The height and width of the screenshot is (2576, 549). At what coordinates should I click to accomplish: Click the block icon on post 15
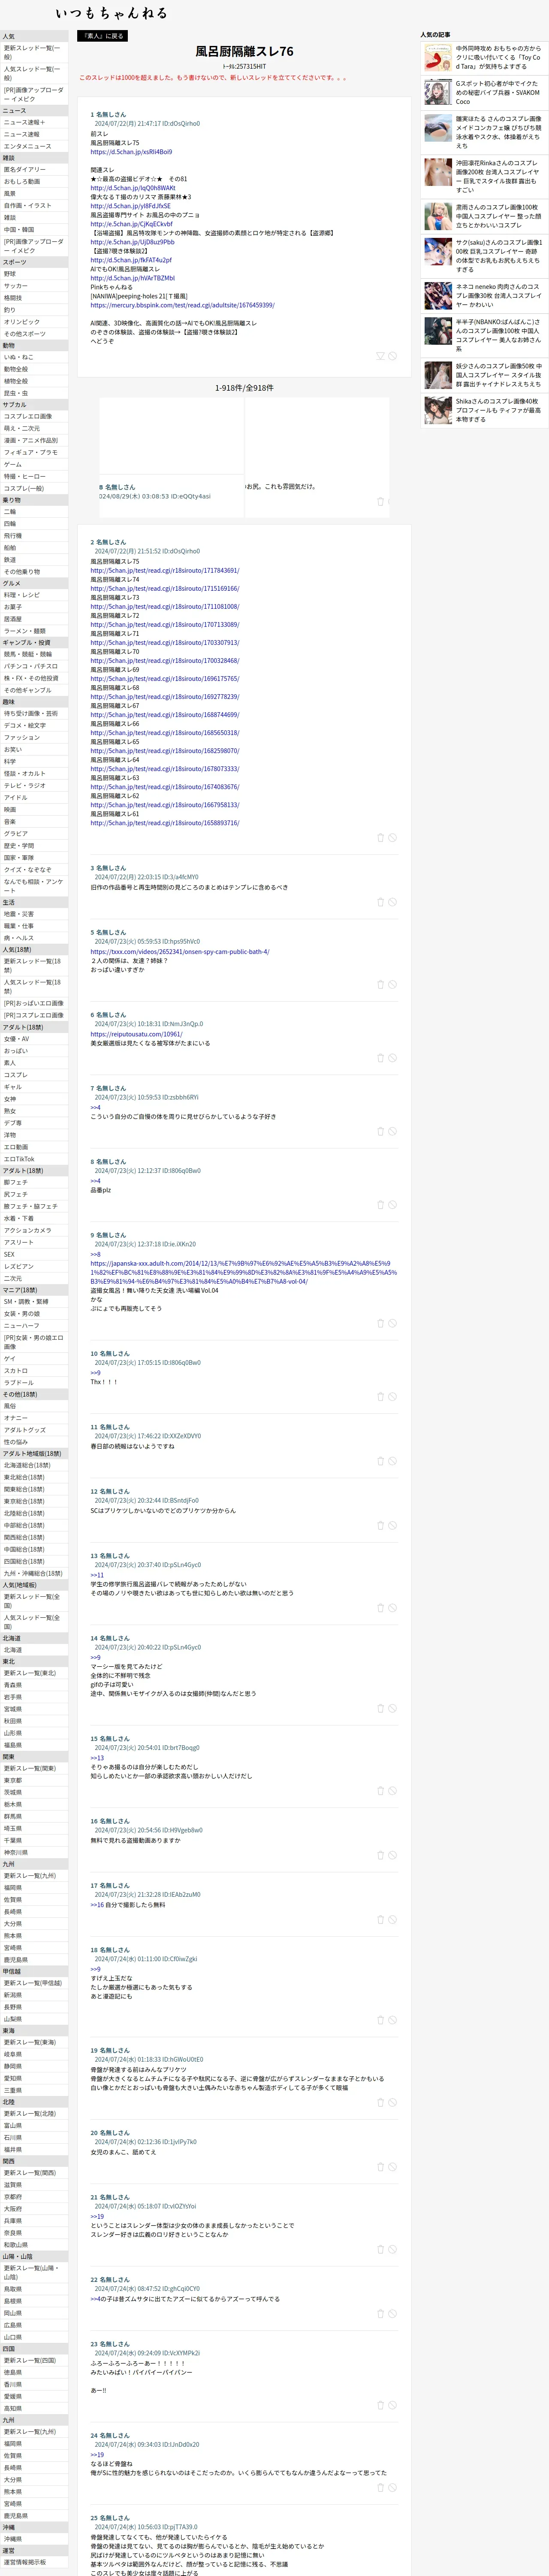click(392, 1791)
